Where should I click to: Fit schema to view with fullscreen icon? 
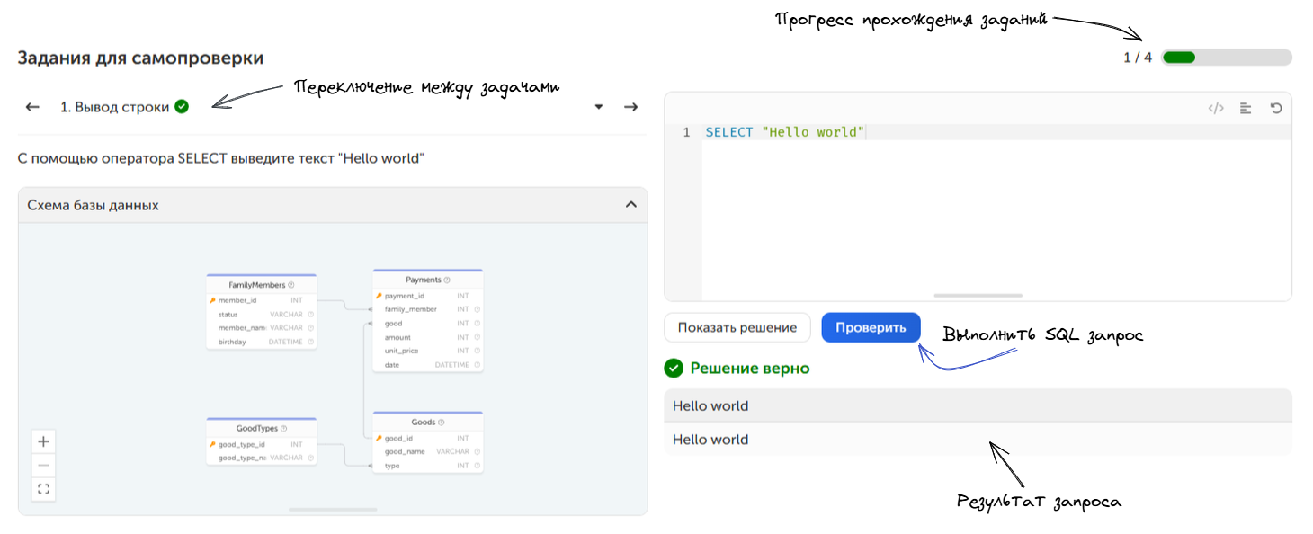(x=43, y=489)
